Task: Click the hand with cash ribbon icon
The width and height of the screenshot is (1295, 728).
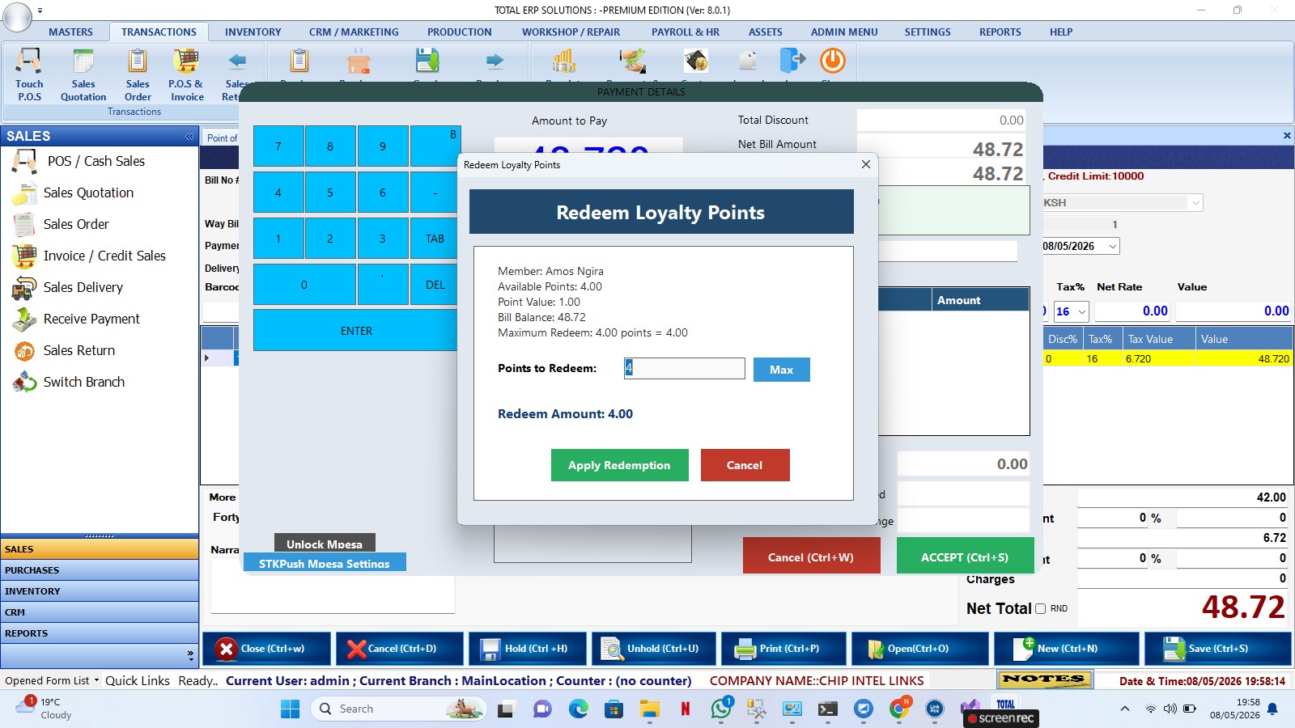Action: (x=633, y=61)
